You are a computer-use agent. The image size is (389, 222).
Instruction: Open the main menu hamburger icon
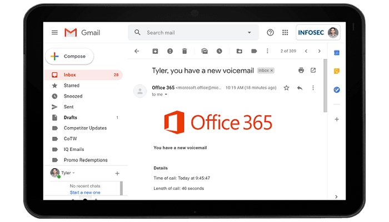coord(54,32)
